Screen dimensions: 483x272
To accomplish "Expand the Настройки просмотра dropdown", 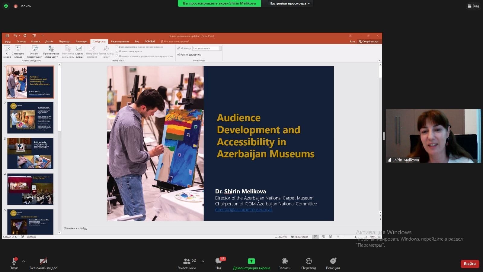I will point(289,3).
